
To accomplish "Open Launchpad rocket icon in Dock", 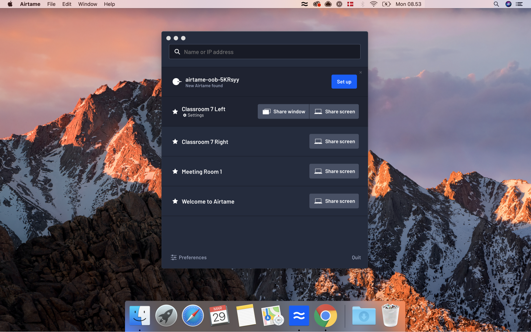I will (x=166, y=316).
